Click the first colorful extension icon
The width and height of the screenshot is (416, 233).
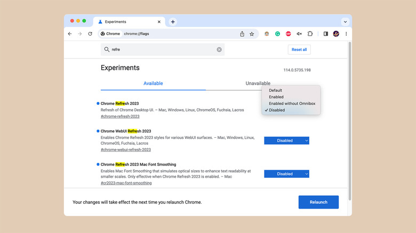click(x=267, y=34)
